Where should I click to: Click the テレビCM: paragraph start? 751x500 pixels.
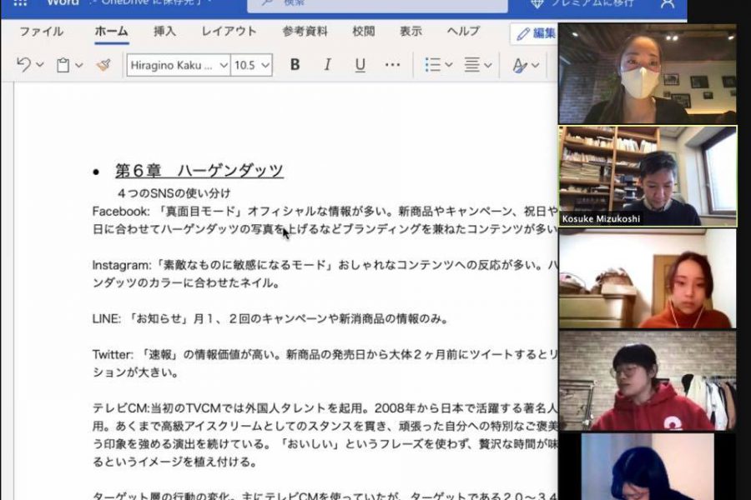121,408
